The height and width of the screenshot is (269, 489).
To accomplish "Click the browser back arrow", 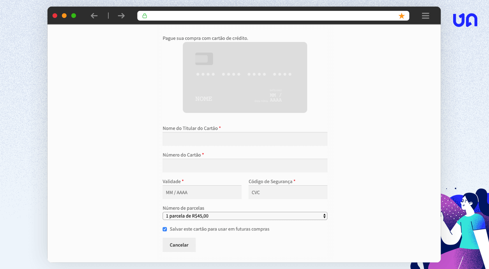I will click(94, 16).
